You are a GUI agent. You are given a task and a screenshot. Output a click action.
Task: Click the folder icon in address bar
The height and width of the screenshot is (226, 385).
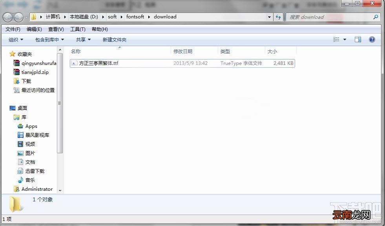tap(34, 17)
